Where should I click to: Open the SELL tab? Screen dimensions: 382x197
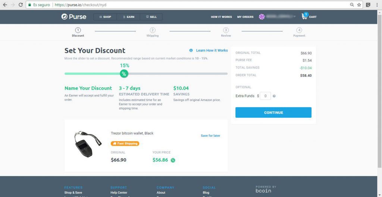(x=151, y=17)
